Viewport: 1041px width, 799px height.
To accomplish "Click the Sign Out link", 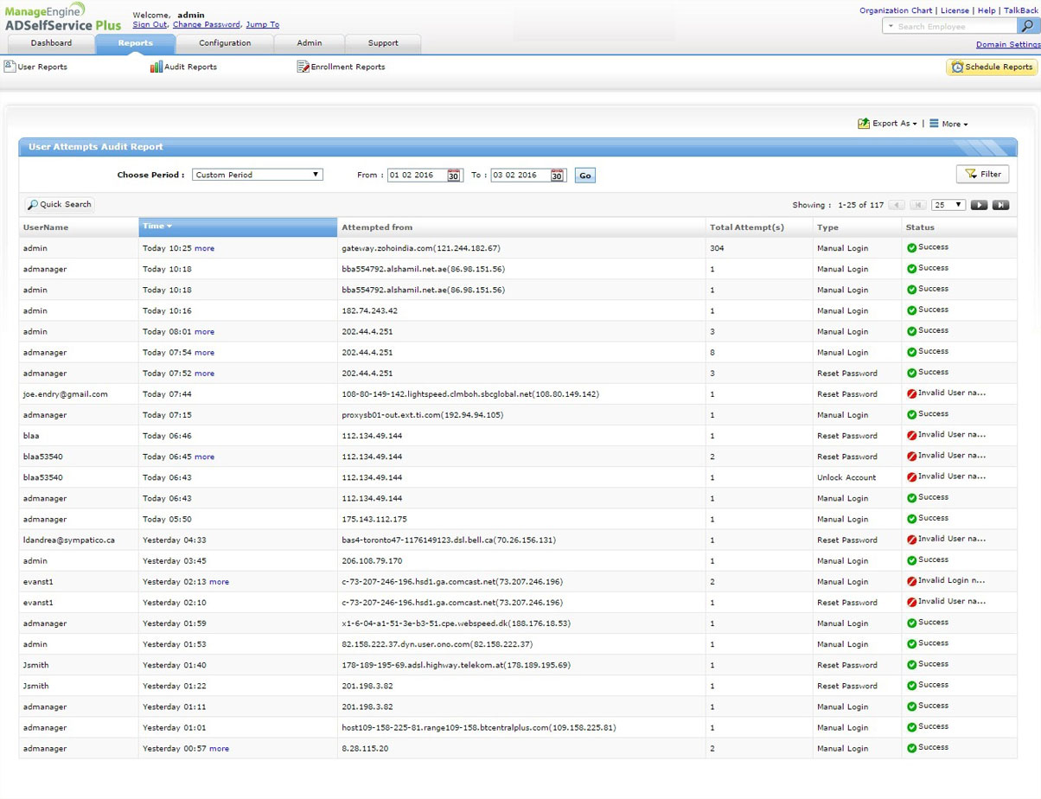I will (x=150, y=25).
